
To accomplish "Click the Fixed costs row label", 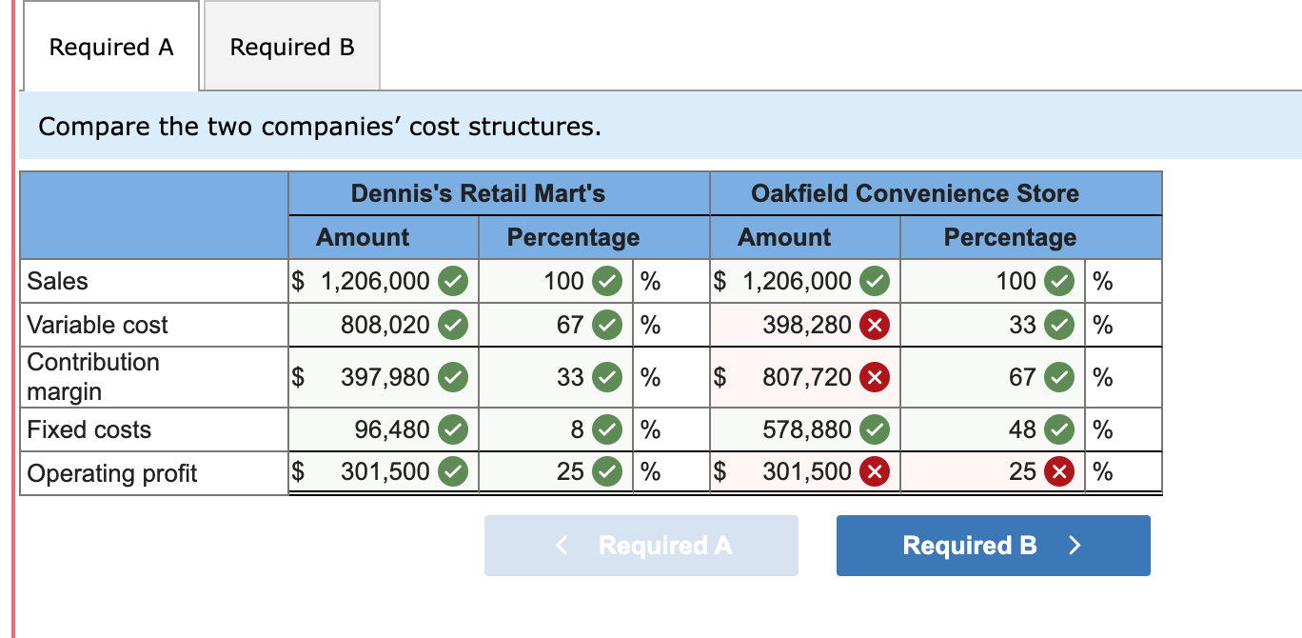I will click(x=89, y=429).
